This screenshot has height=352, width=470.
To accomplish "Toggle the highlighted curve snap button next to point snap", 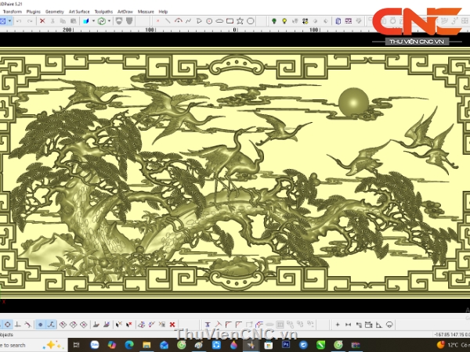I will [52, 324].
